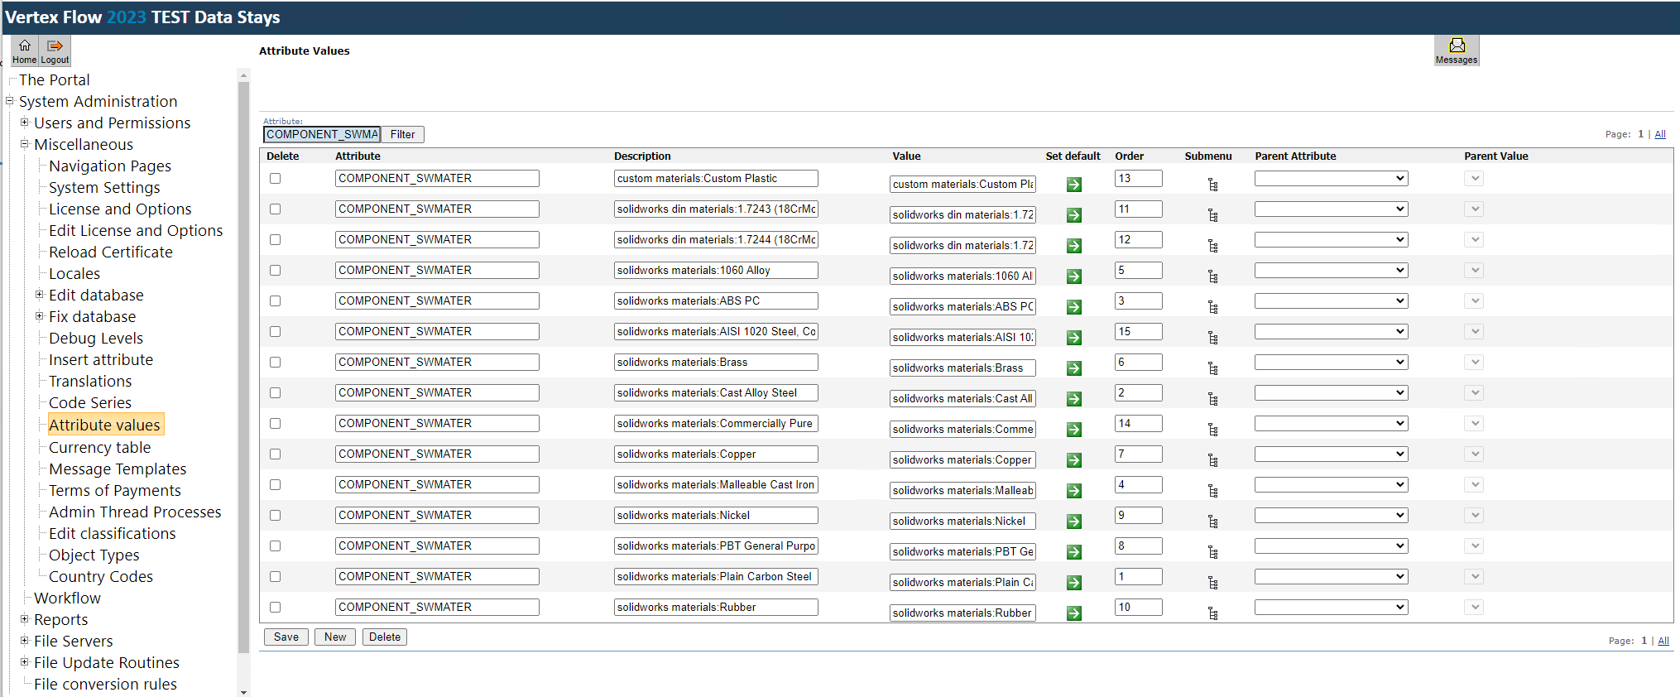The height and width of the screenshot is (697, 1680).
Task: Click the Logout icon
Action: 55,50
